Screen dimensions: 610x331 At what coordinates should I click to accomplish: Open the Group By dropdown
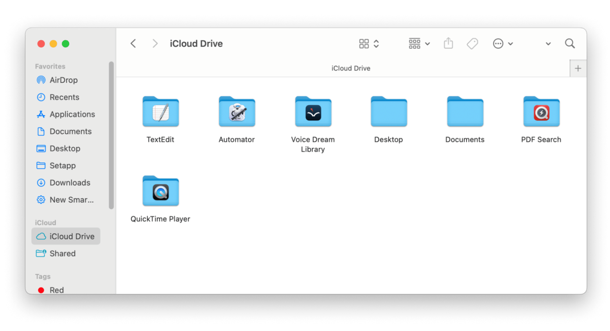click(419, 43)
